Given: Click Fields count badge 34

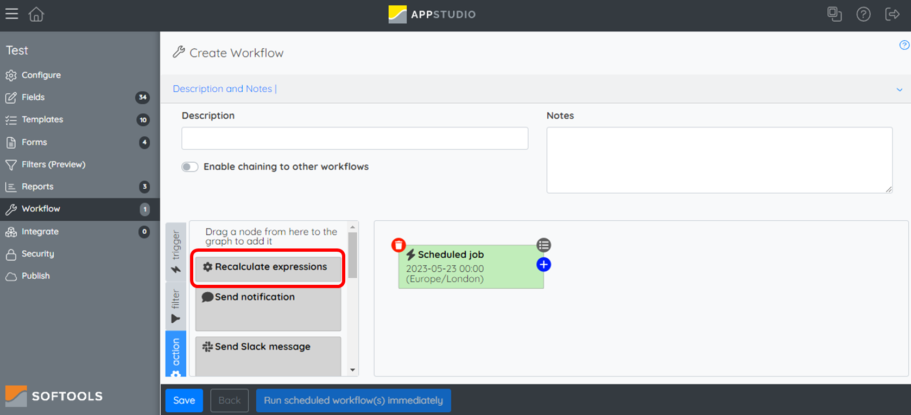Looking at the screenshot, I should point(143,98).
